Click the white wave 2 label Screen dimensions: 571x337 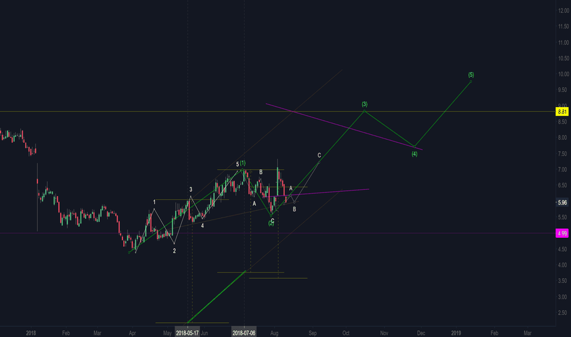coord(175,251)
